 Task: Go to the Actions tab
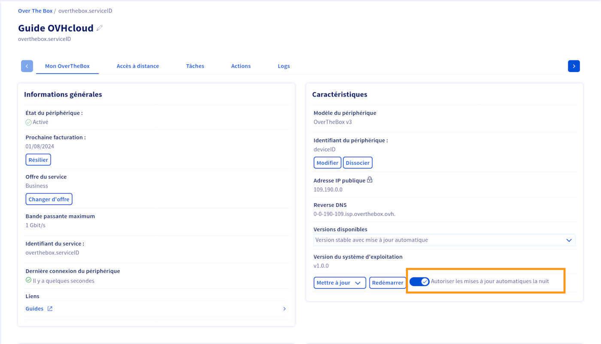(x=241, y=66)
